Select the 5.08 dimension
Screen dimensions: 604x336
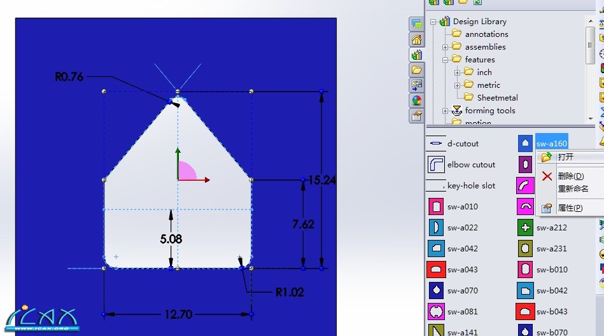click(171, 239)
